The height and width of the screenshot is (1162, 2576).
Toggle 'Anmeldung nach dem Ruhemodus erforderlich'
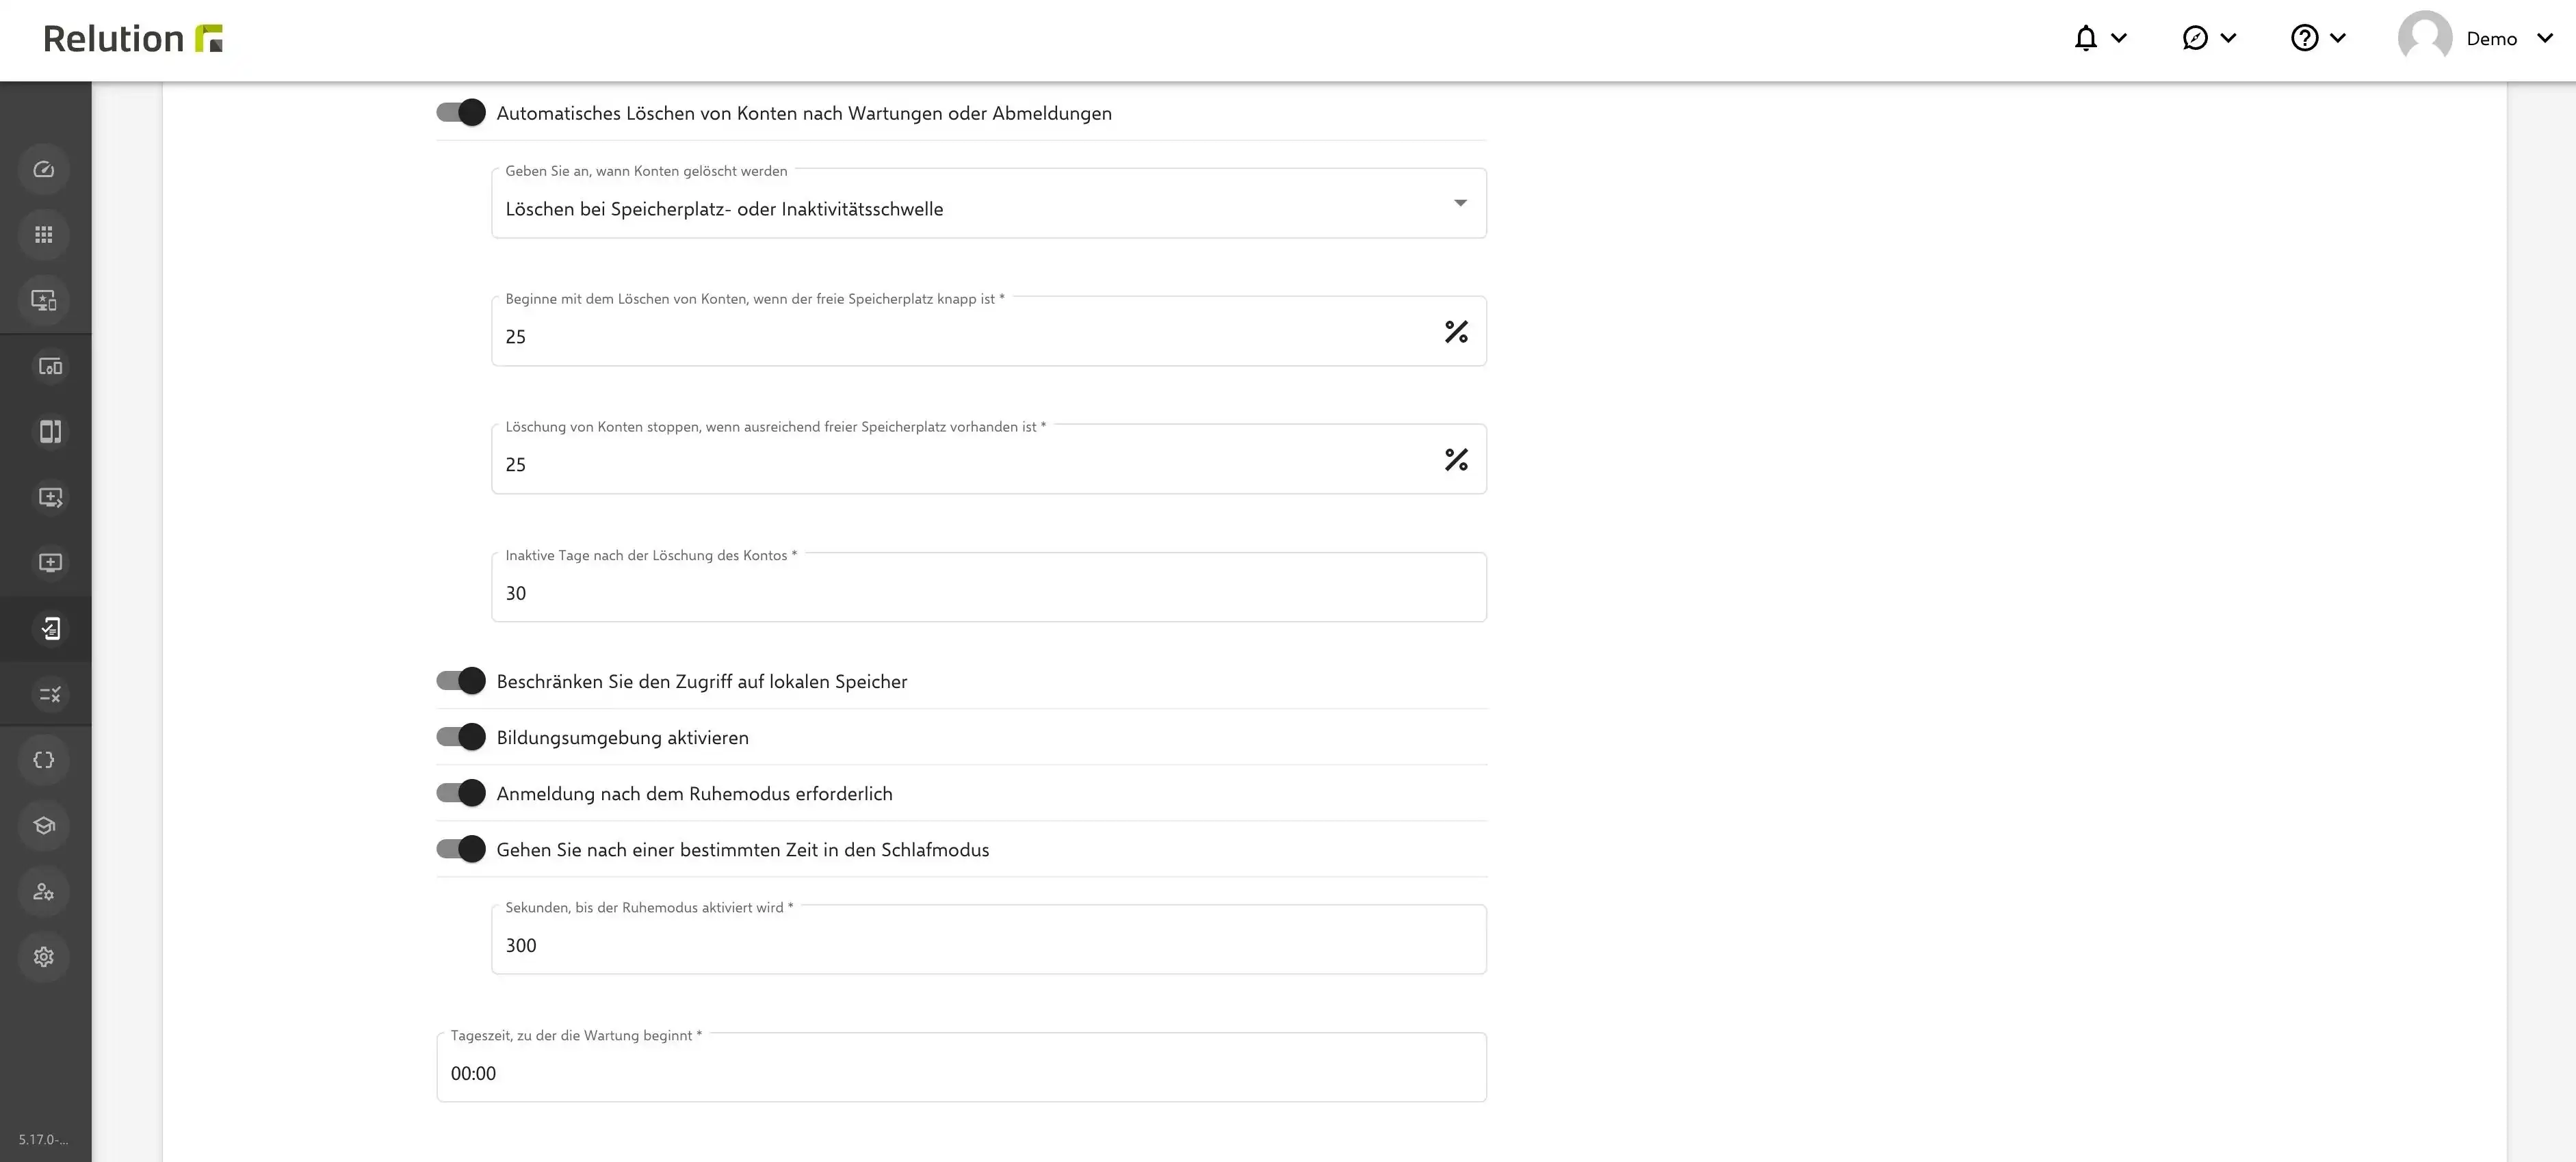click(x=461, y=793)
